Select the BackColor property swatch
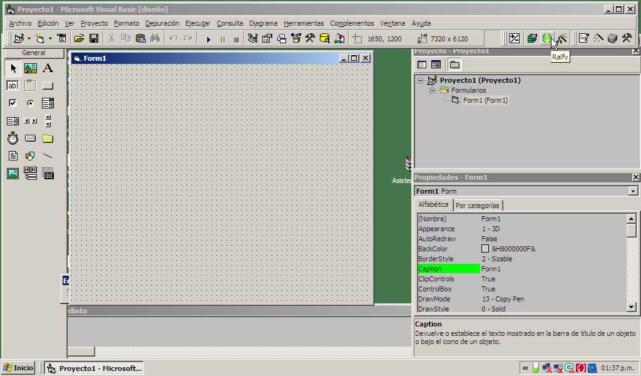The width and height of the screenshot is (641, 376). tap(485, 249)
